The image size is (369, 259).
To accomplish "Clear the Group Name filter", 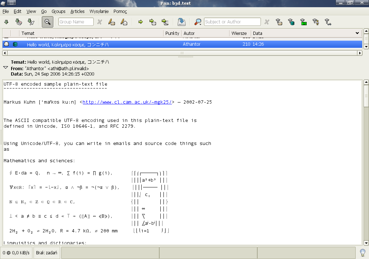I will pyautogui.click(x=100, y=22).
